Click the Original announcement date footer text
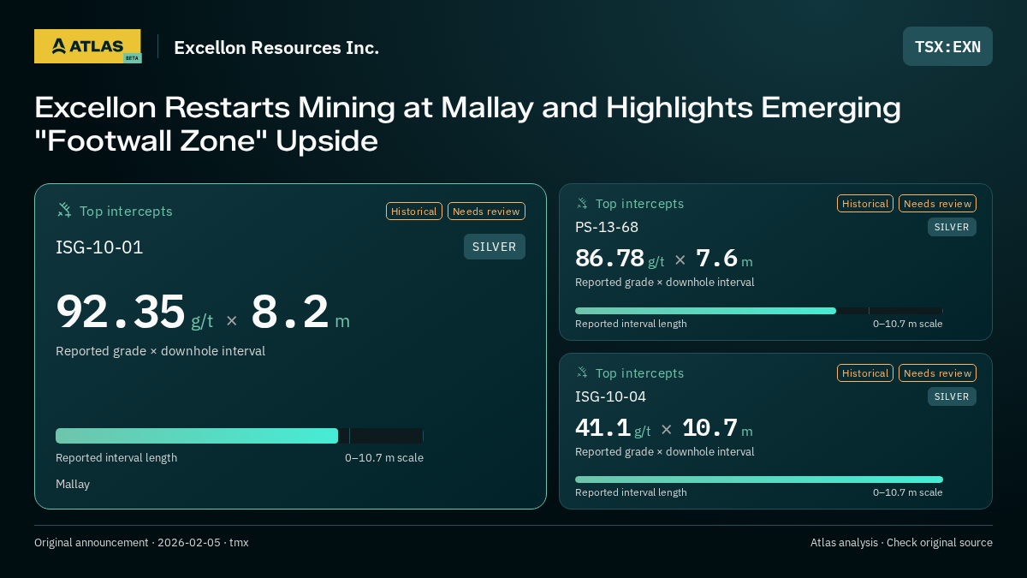 141,543
